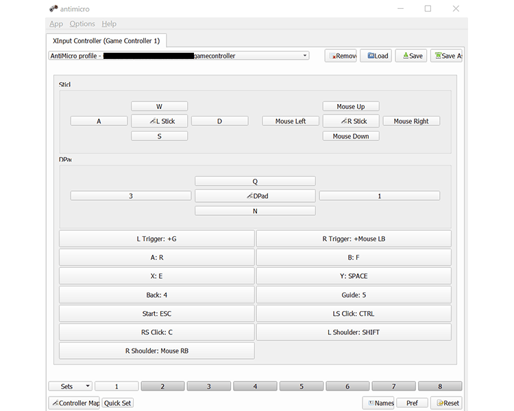
Task: Switch to set 4
Action: point(255,386)
